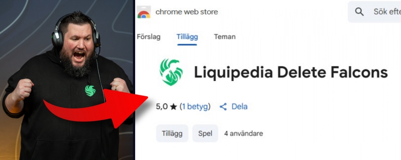
Task: Focus the "Sök efter" search field
Action: pyautogui.click(x=374, y=12)
